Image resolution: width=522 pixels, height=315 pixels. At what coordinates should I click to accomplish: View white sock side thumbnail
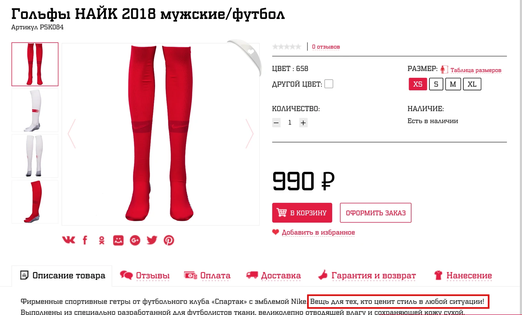pos(35,110)
